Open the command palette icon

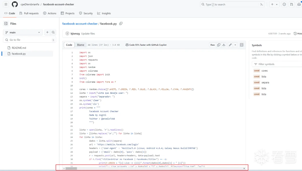click(262, 4)
